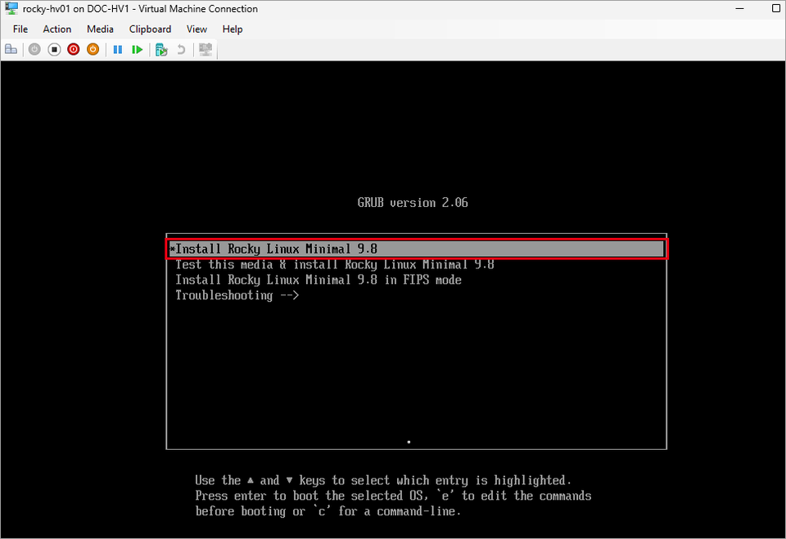Viewport: 786px width, 539px height.
Task: Send Ctrl+Alt+Del using the toolbar icon
Action: 11,49
